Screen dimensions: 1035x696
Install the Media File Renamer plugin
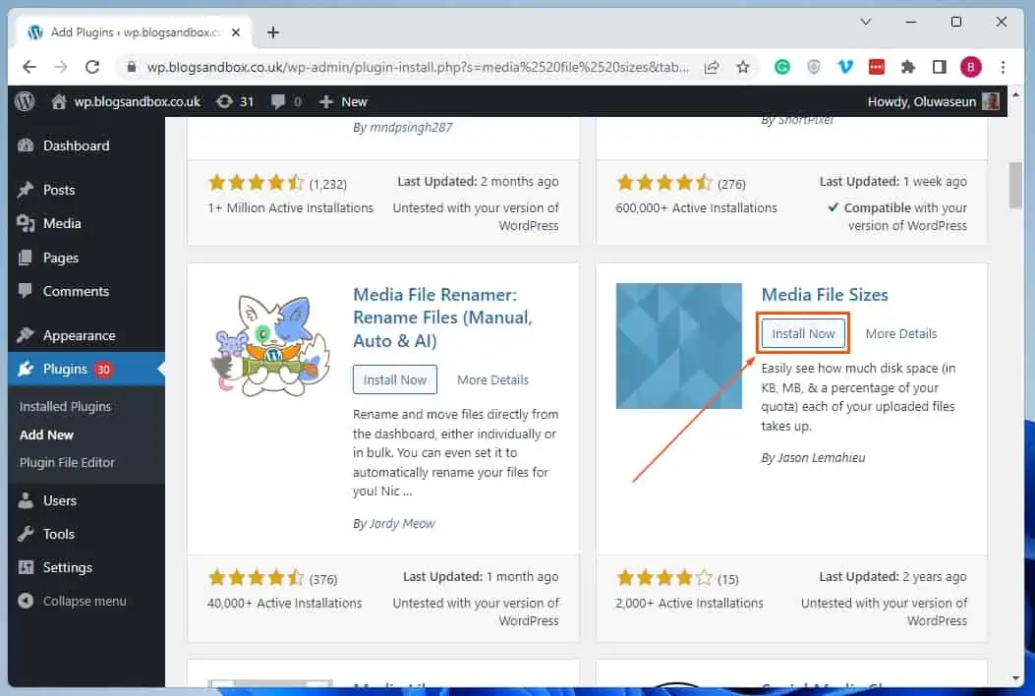click(x=395, y=380)
